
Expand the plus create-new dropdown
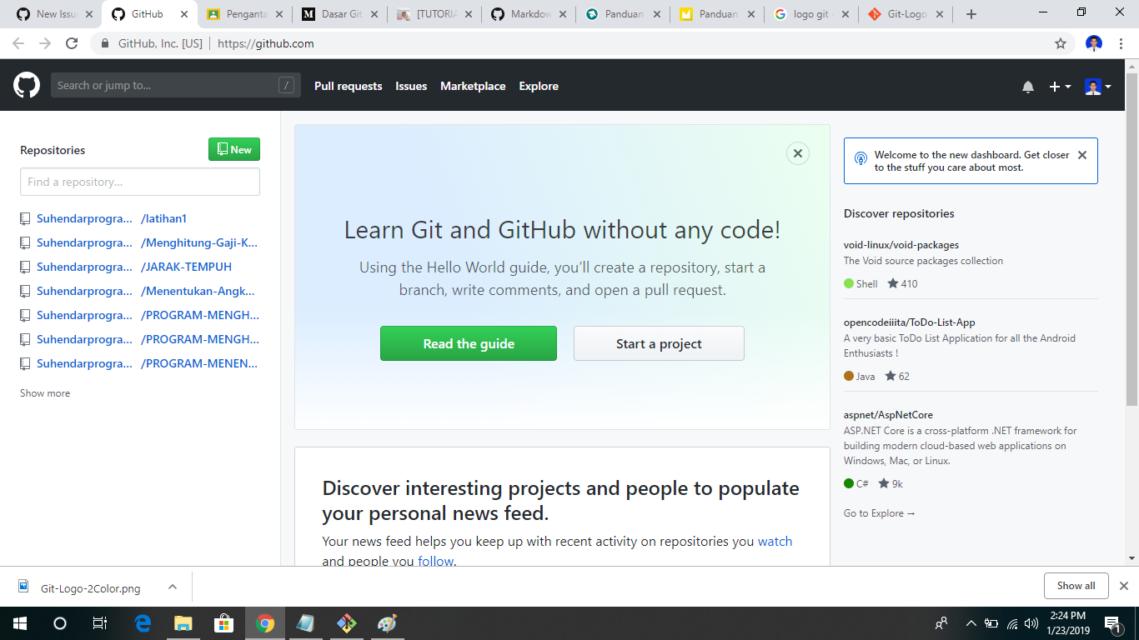coord(1060,87)
